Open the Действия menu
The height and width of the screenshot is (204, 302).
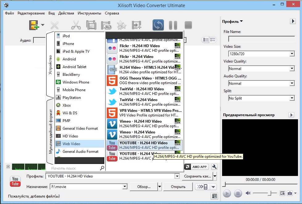coord(66,13)
